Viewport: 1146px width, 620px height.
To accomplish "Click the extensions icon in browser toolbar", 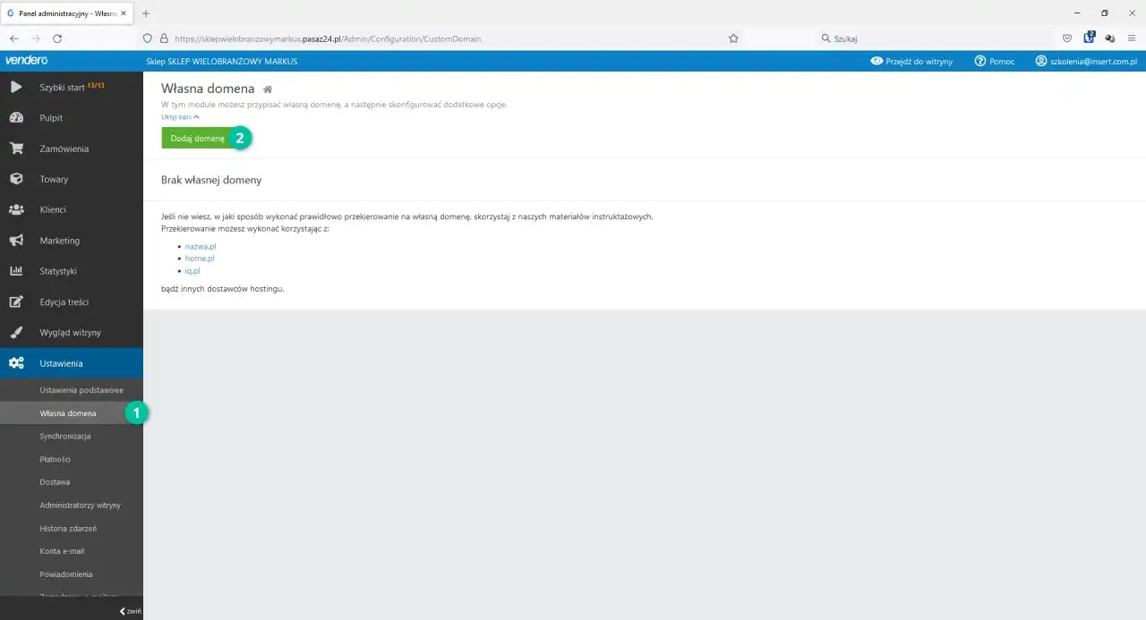I will point(1110,38).
